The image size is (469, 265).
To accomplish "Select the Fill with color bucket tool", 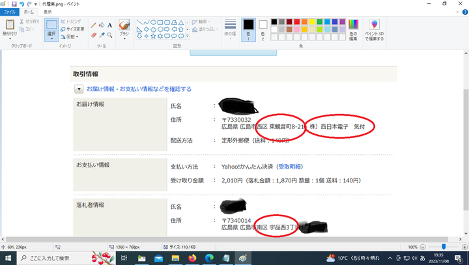I will (x=101, y=25).
